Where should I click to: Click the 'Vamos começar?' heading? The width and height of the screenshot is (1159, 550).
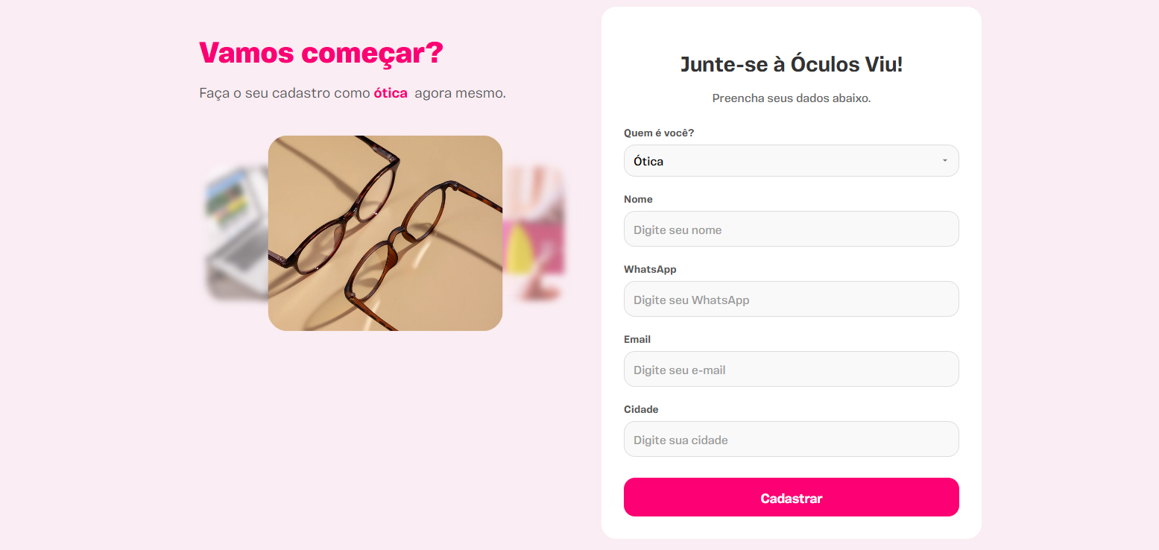tap(321, 53)
